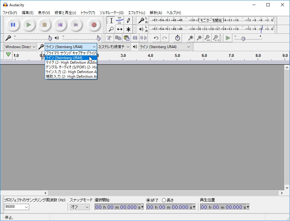The width and height of the screenshot is (290, 221).
Task: Click the Stop transport button
Action: (44, 25)
